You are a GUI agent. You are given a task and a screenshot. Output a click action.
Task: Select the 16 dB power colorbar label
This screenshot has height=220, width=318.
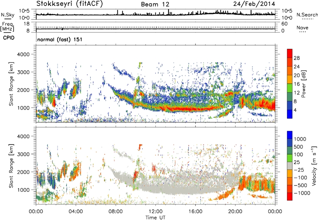[297, 84]
